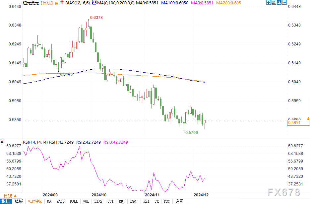Select the KDJ indicator tab
Viewport: 310px width, 204px height.
[x=122, y=201]
